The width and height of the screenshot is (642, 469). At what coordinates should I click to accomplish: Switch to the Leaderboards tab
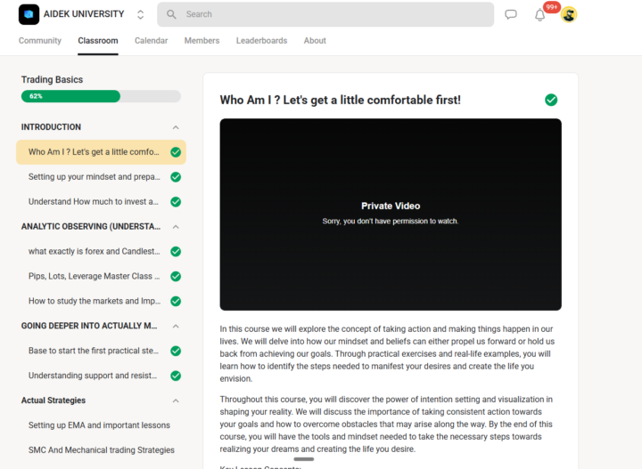[x=261, y=40]
